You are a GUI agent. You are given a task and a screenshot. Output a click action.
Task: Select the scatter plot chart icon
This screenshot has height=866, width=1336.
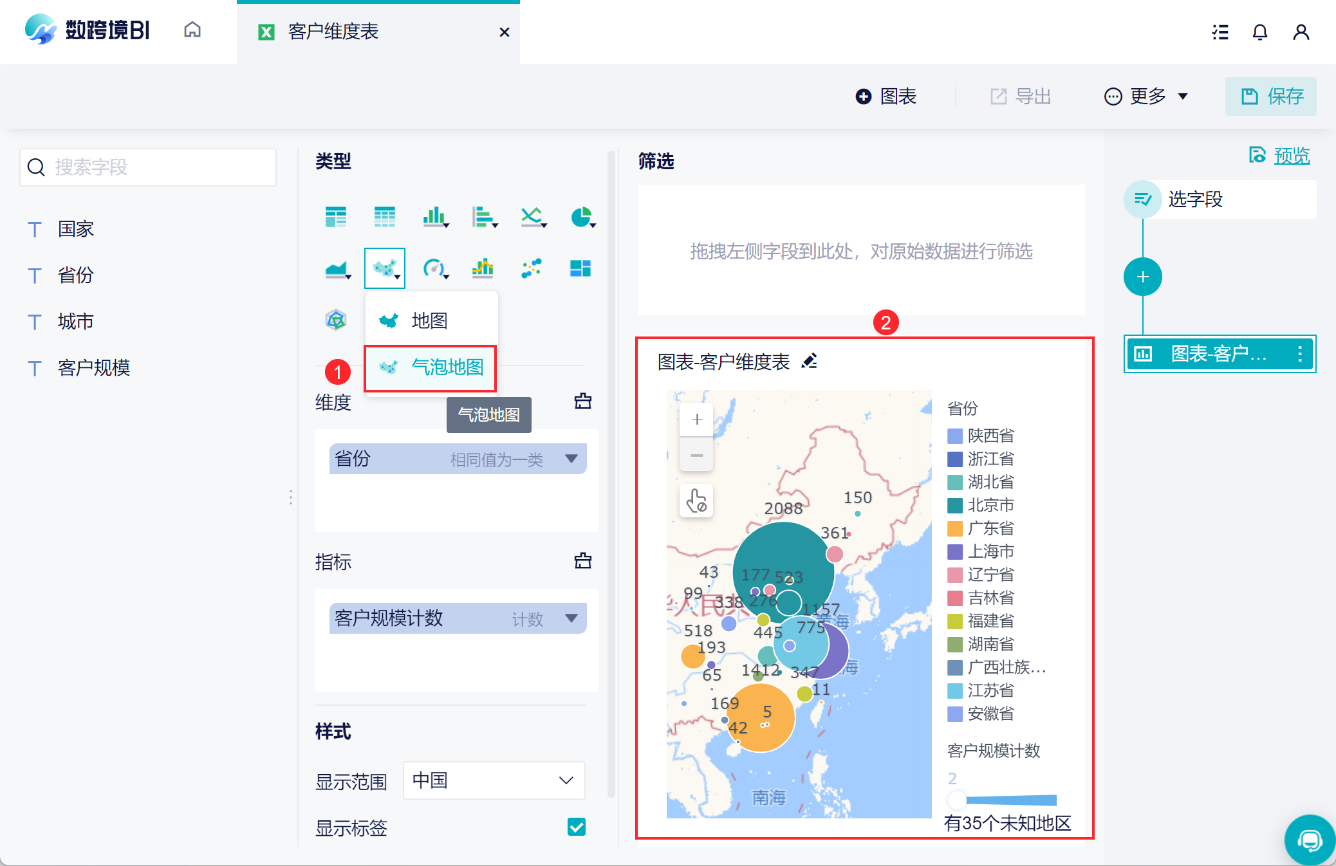click(x=532, y=268)
